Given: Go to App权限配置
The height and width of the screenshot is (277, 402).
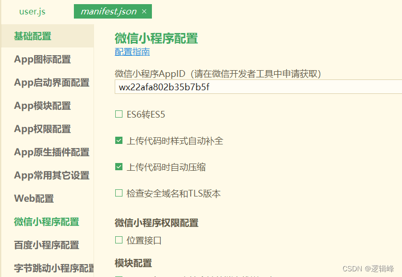Looking at the screenshot, I should tap(42, 129).
